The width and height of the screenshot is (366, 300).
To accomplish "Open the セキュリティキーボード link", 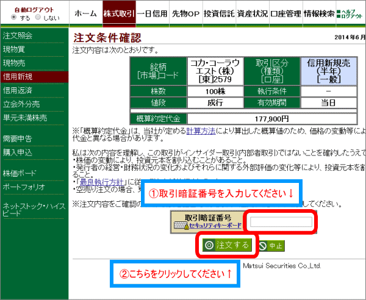I will click(x=215, y=226).
